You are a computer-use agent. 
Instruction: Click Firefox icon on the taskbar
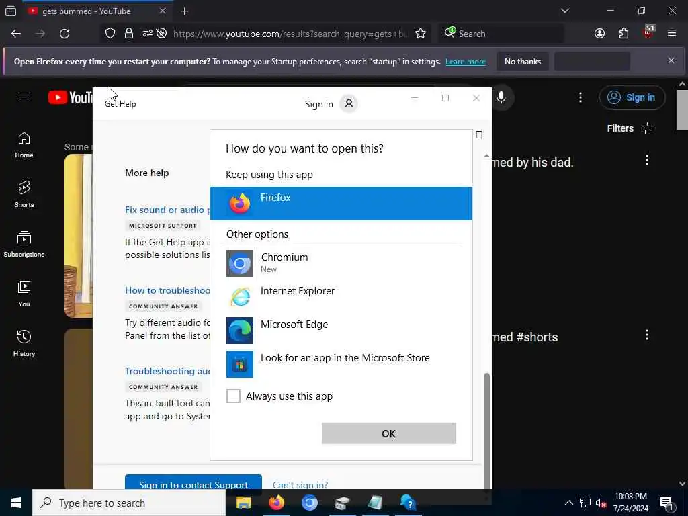pos(276,503)
